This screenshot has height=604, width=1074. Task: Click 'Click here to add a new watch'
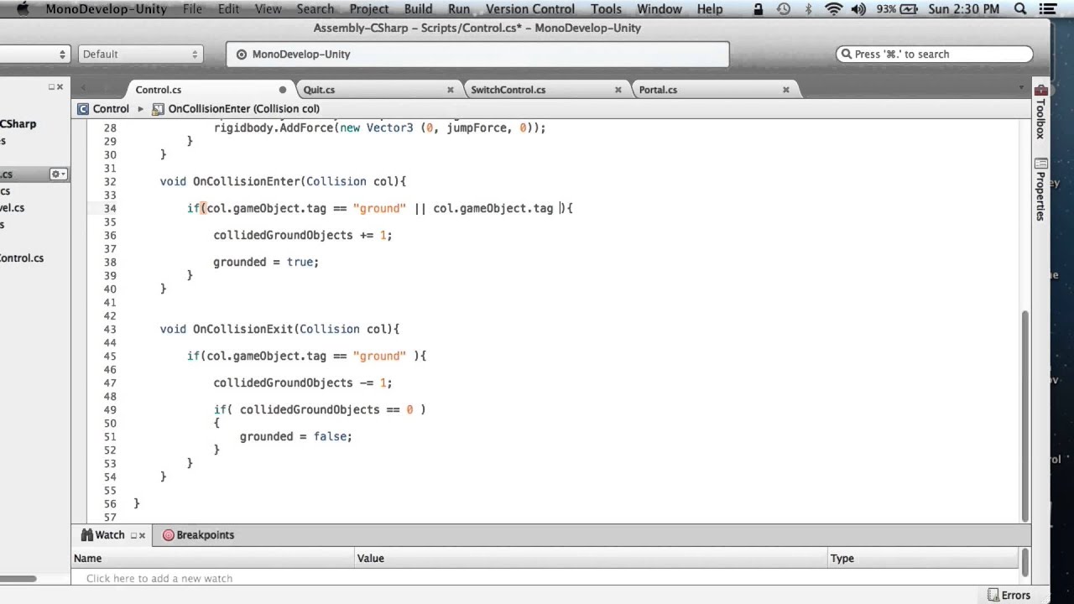(159, 578)
